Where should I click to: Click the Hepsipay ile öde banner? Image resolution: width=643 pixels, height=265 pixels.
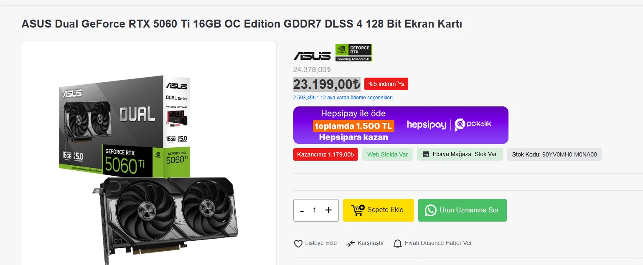401,125
